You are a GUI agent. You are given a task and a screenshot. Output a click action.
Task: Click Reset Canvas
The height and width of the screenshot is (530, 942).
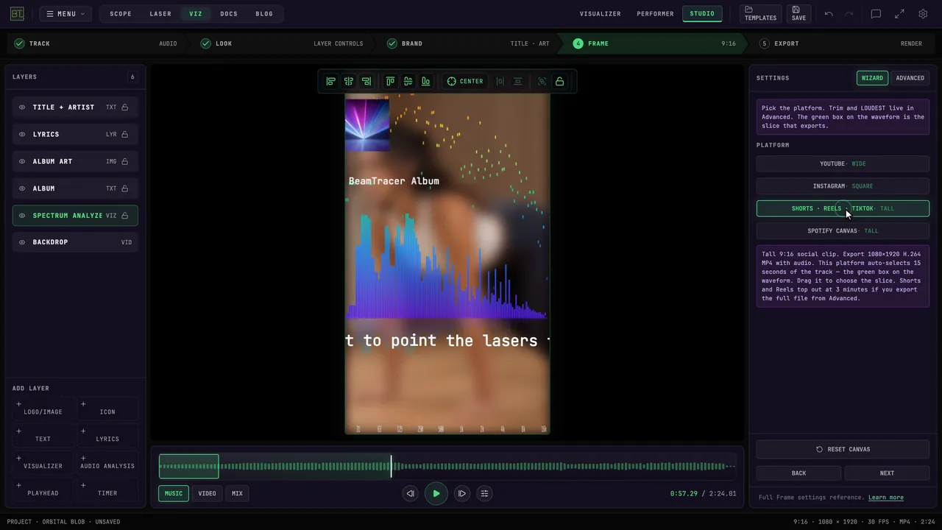tap(843, 449)
